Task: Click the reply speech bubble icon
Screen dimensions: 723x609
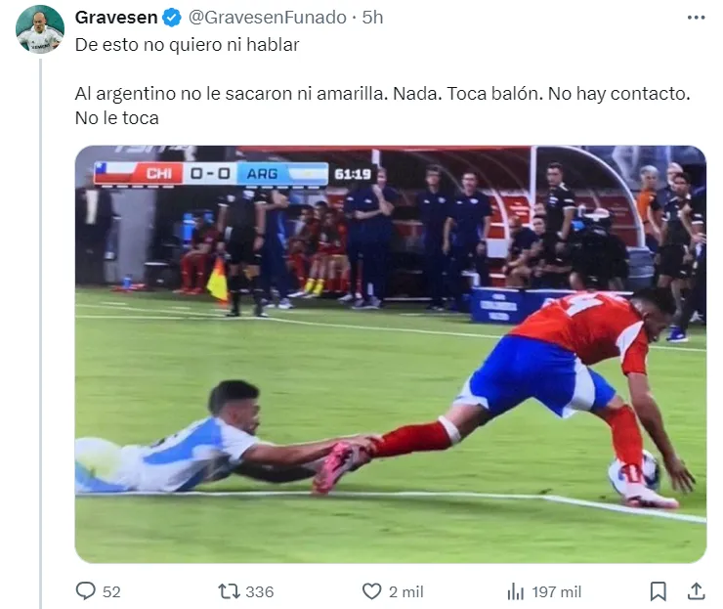Action: [x=85, y=591]
